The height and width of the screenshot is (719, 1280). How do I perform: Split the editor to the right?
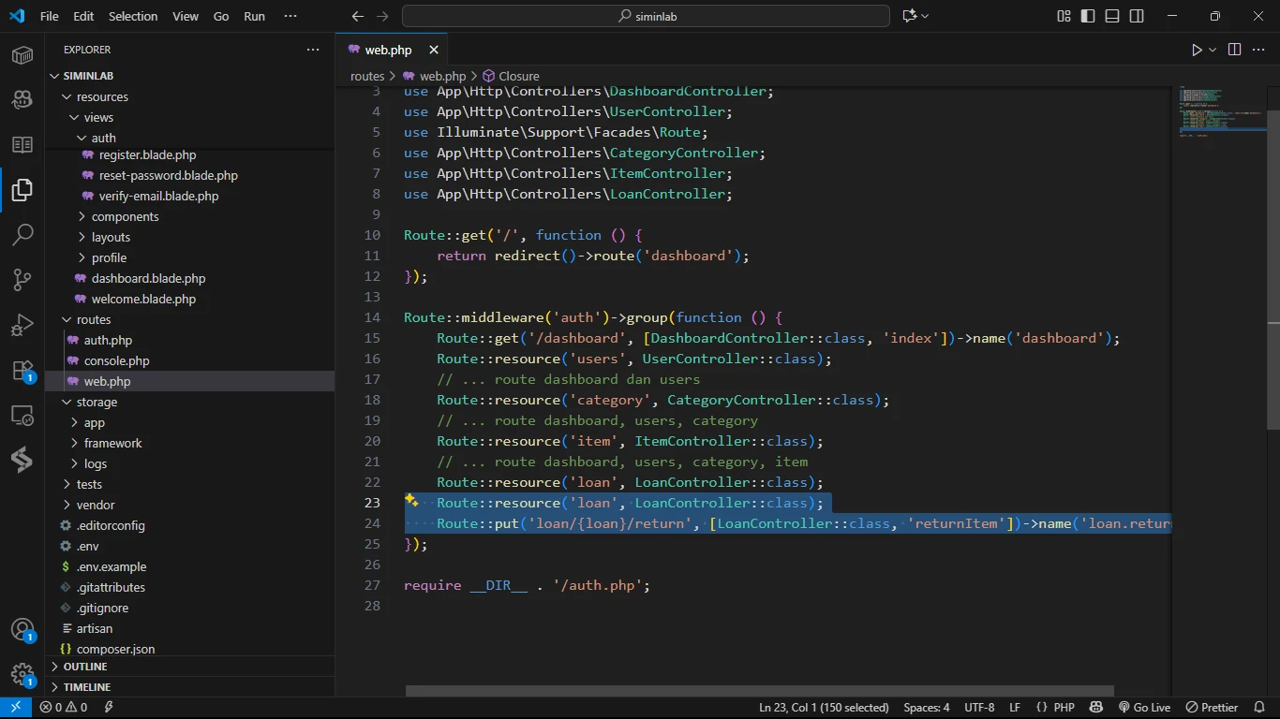1234,50
